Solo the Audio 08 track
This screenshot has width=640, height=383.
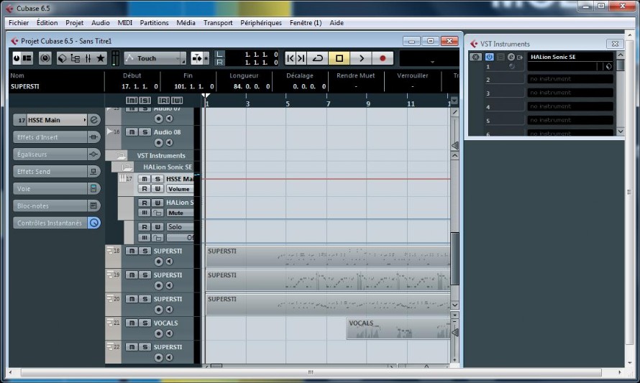[145, 132]
